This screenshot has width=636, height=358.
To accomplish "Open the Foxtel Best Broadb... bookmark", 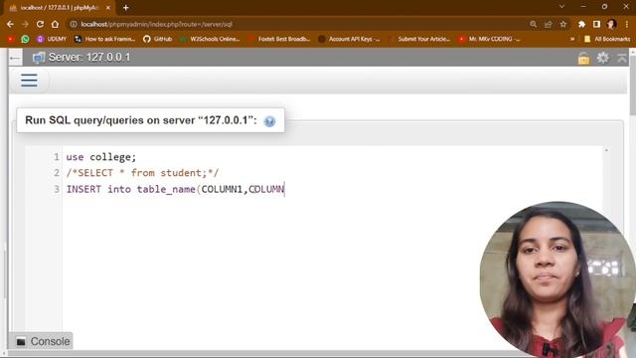I will tap(279, 39).
